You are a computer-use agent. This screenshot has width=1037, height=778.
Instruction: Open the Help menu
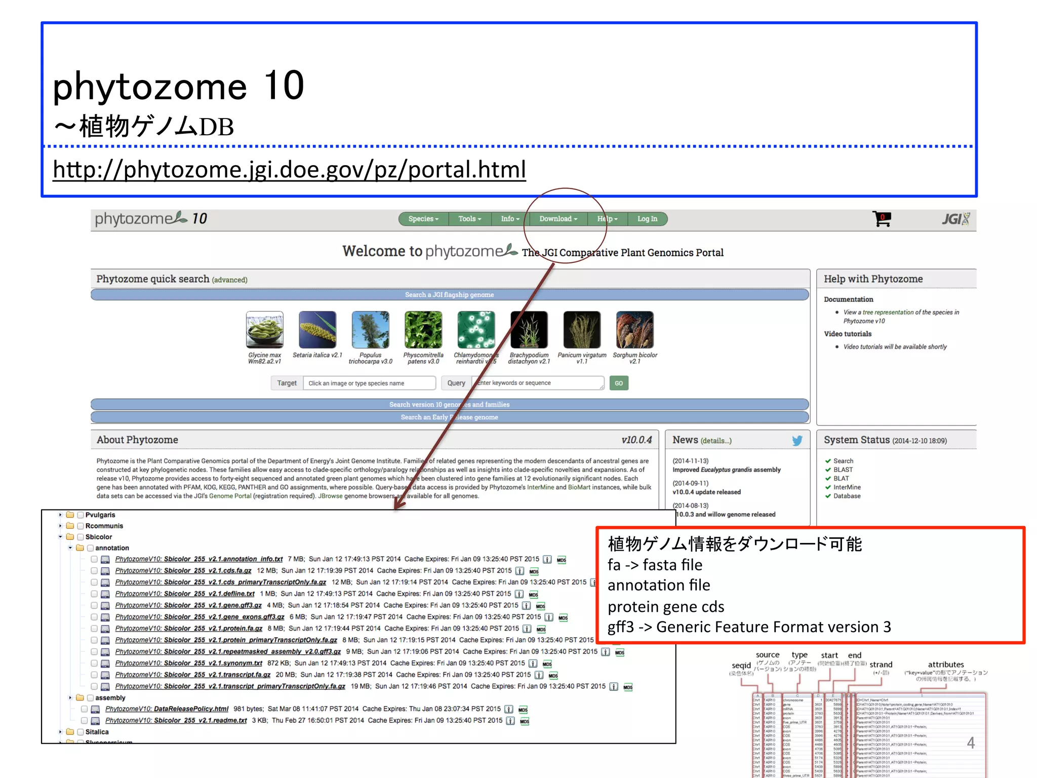(x=607, y=219)
